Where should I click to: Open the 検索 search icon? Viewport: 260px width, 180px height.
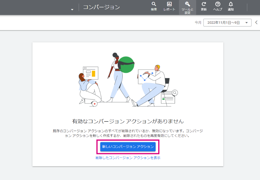pyautogui.click(x=154, y=6)
